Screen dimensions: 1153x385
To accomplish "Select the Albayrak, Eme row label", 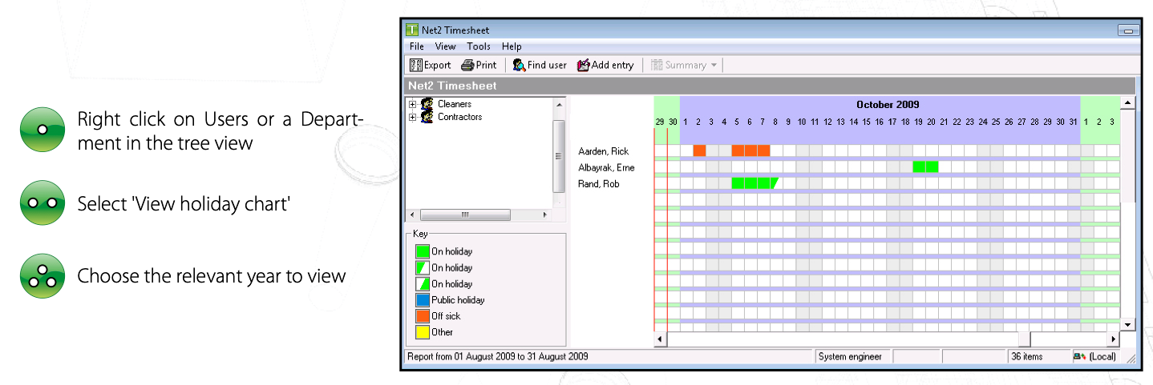I will click(x=606, y=167).
